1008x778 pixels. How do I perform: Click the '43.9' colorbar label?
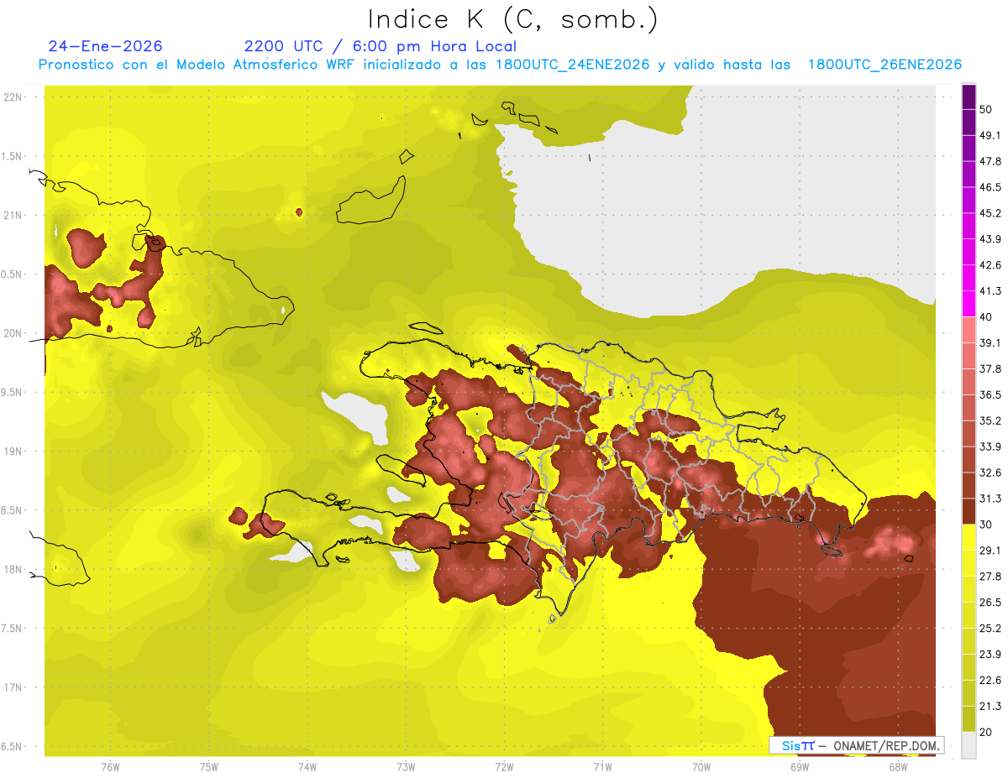point(990,239)
